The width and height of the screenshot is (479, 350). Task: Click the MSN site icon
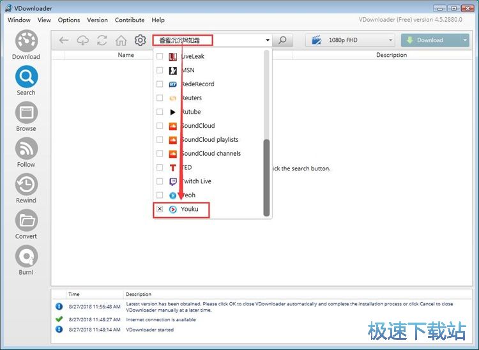173,70
